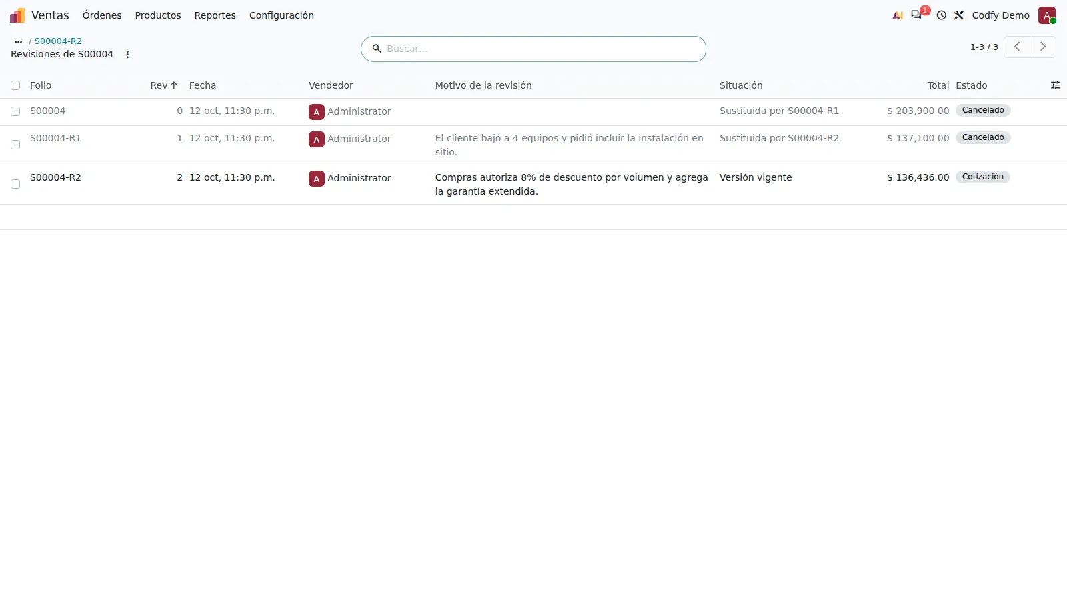Open the Ventas app home icon
Viewport: 1067px width, 600px height.
[17, 15]
